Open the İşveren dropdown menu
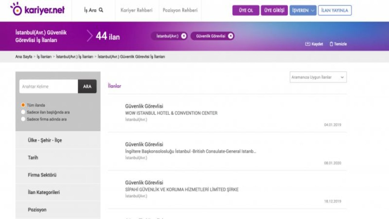Screen dimensions: 389x219 303,10
